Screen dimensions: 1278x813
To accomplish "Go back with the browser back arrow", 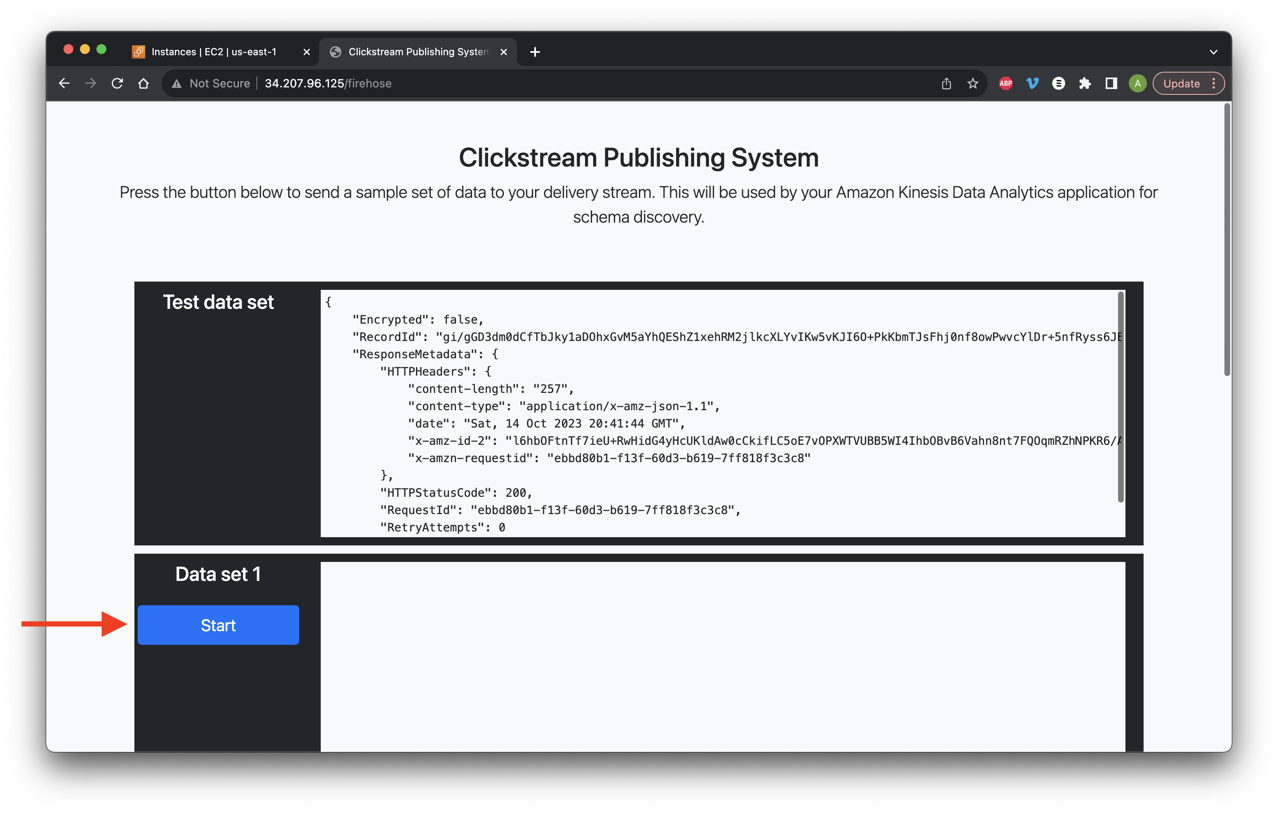I will pyautogui.click(x=64, y=83).
